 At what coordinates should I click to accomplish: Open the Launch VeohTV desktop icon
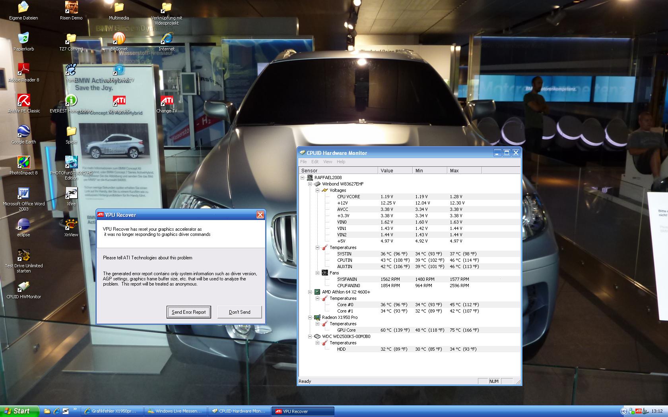[119, 73]
